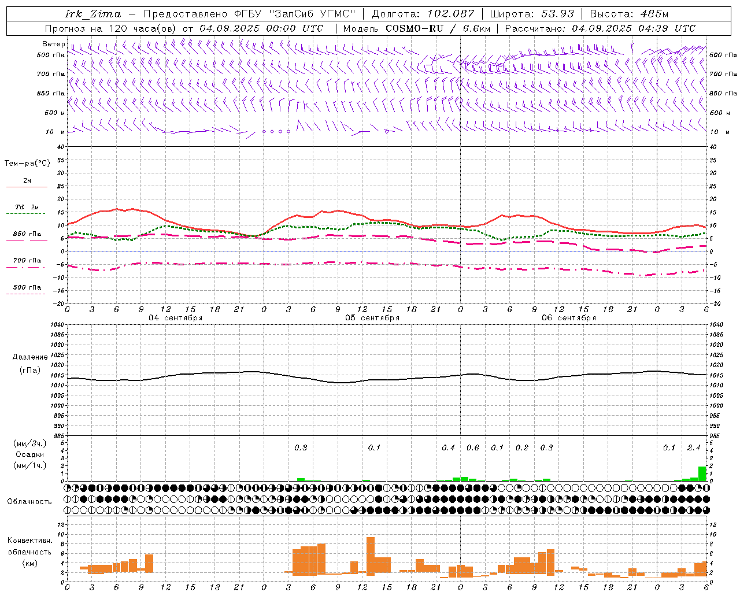This screenshot has width=740, height=592.
Task: Click the Осадки precipitation label
Action: click(30, 454)
